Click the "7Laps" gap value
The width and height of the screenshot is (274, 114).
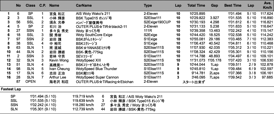[214, 77]
